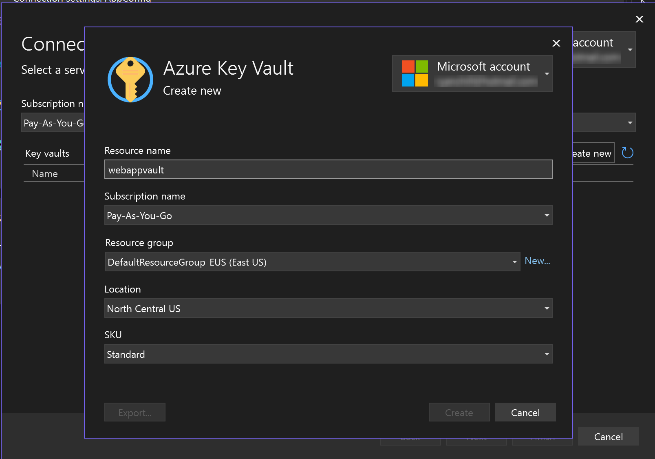Click the 'Location' label
The width and height of the screenshot is (655, 459).
click(x=123, y=289)
